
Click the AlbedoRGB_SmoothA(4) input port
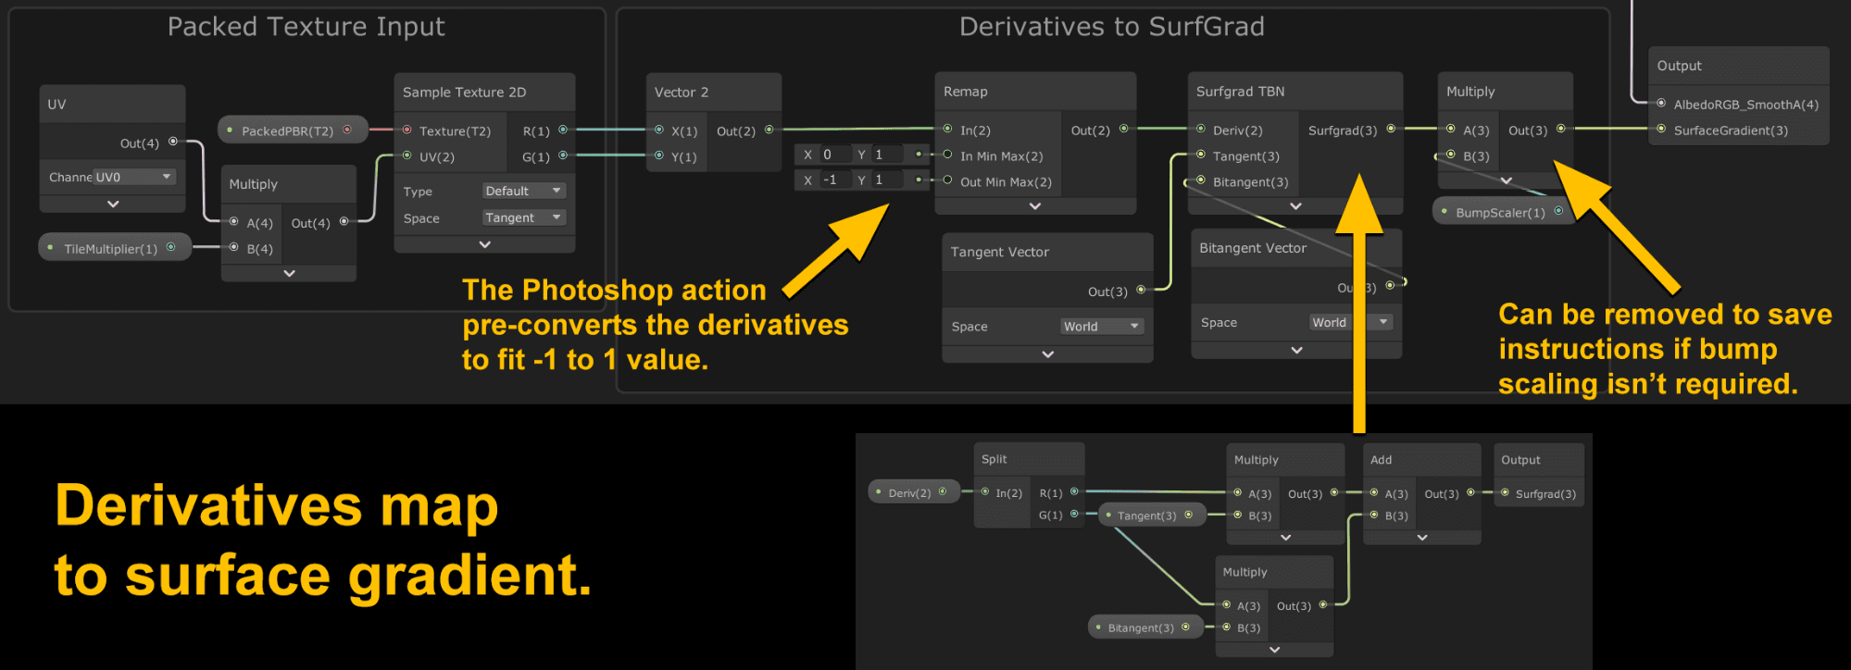(1661, 103)
